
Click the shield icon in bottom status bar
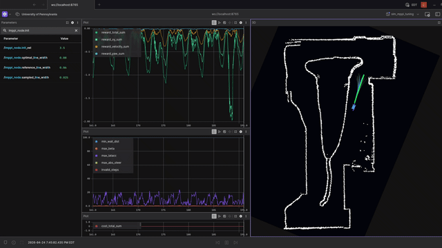point(6,242)
